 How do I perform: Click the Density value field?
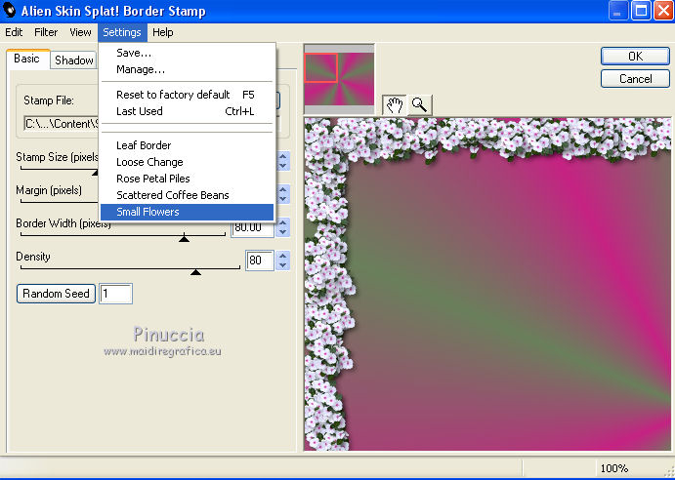click(260, 260)
